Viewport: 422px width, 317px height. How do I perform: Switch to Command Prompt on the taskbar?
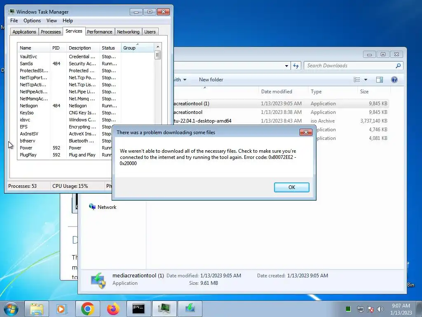[138, 309]
